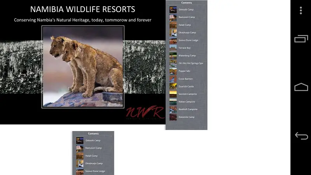311x175 pixels.
Task: Open 'Halali Camp' label in tall Contents panel
Action: (x=185, y=25)
